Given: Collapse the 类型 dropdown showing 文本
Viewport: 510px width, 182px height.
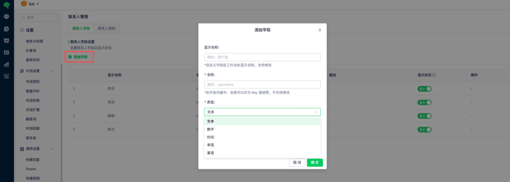Looking at the screenshot, I should pos(262,112).
